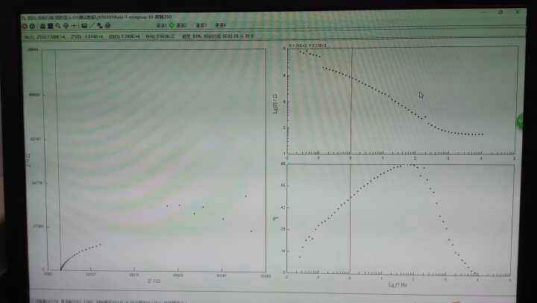Select the diagonal pencil line icon in toolbar
Image resolution: width=537 pixels, height=303 pixels.
[92, 25]
